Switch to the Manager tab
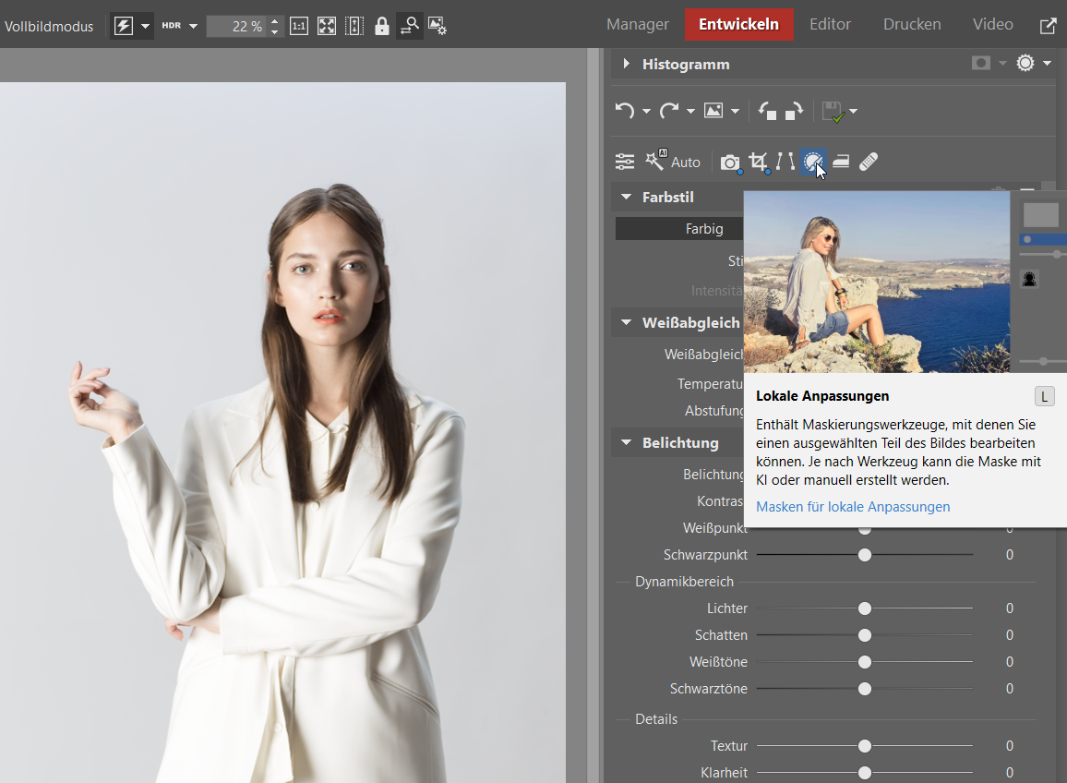 click(x=638, y=25)
